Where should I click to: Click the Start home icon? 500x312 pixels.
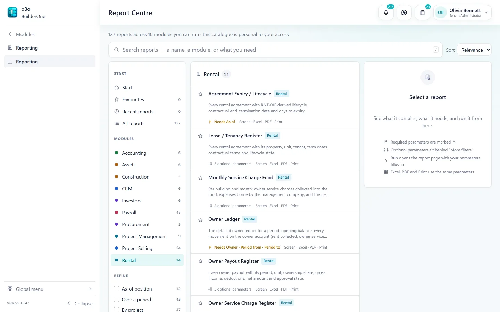[117, 88]
